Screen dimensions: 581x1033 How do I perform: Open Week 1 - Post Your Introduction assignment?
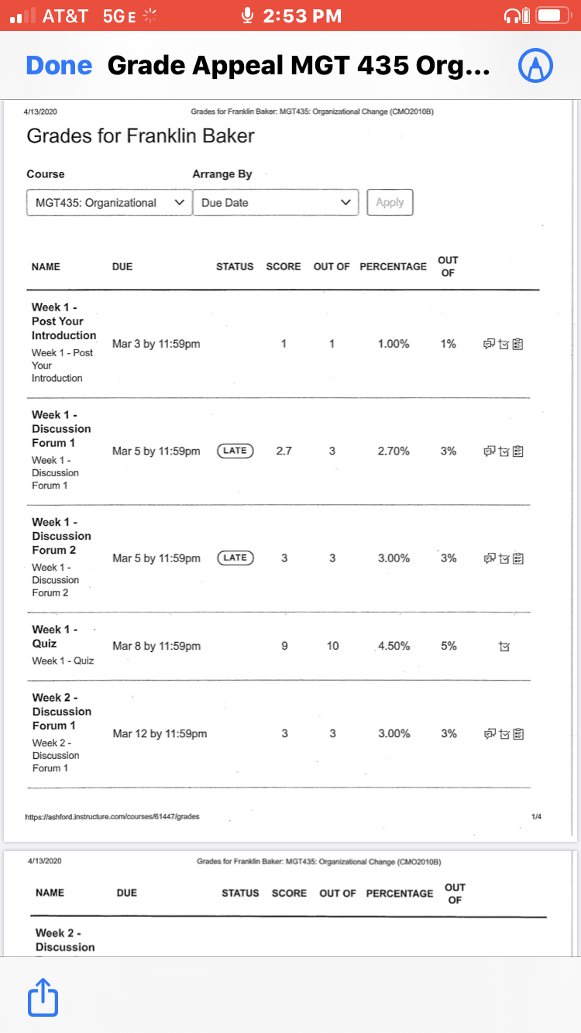[64, 321]
